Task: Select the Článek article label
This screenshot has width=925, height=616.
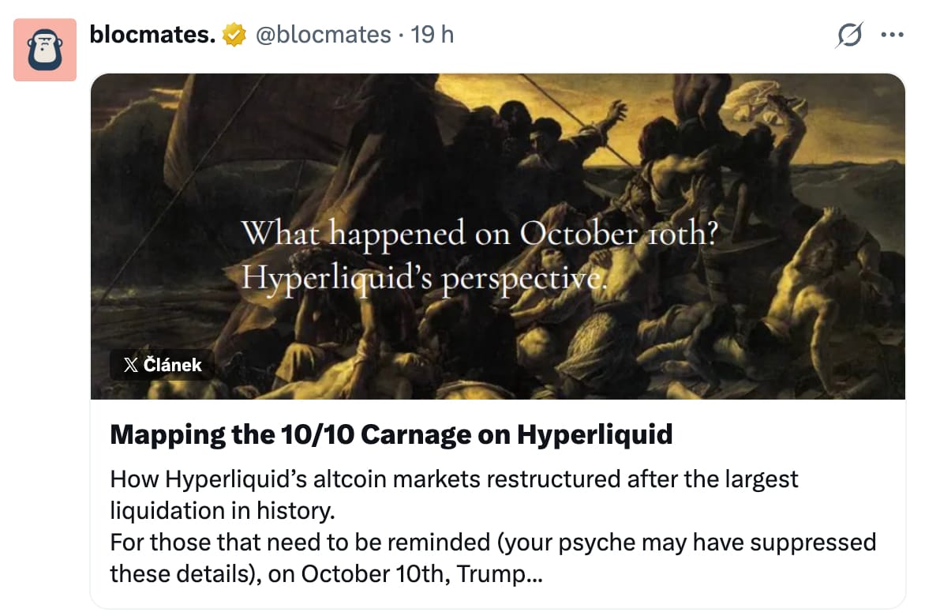Action: tap(172, 365)
